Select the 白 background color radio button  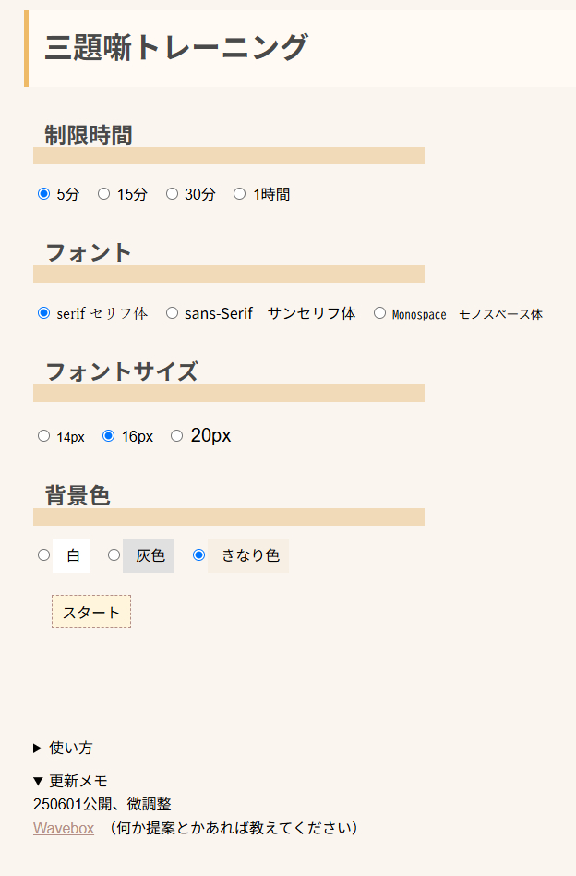coord(43,554)
